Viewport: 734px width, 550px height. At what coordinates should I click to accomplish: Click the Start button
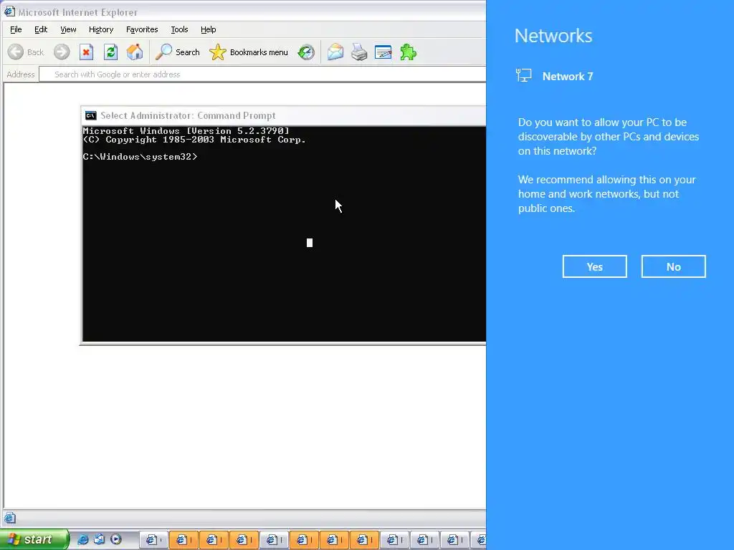(x=34, y=539)
